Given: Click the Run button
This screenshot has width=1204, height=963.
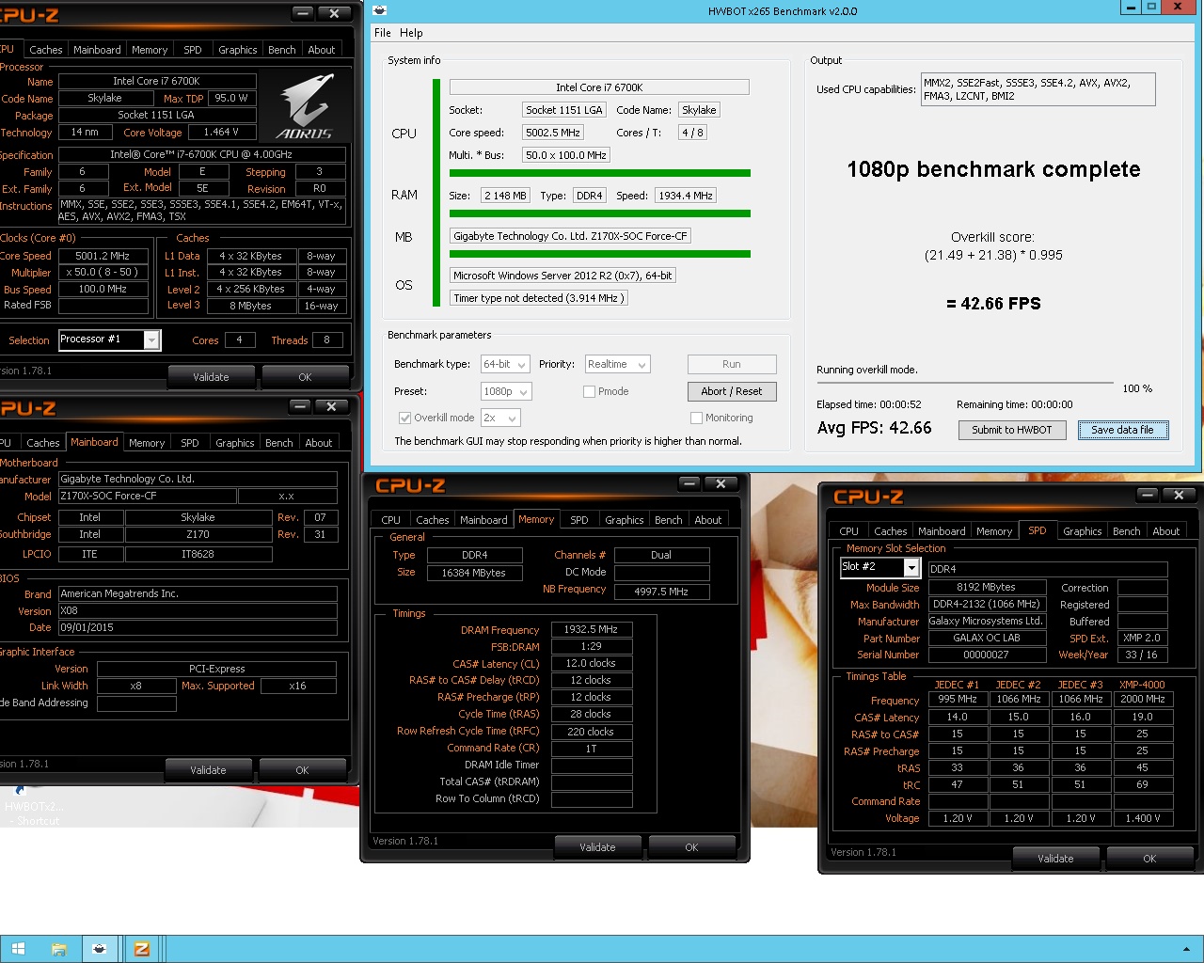Looking at the screenshot, I should (732, 364).
